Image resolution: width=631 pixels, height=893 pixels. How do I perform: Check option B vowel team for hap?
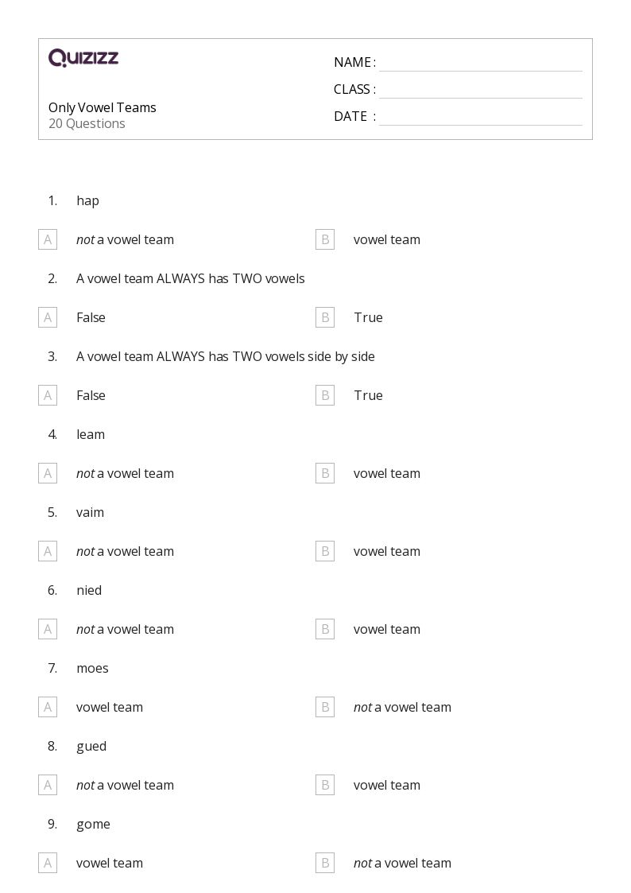(x=325, y=240)
